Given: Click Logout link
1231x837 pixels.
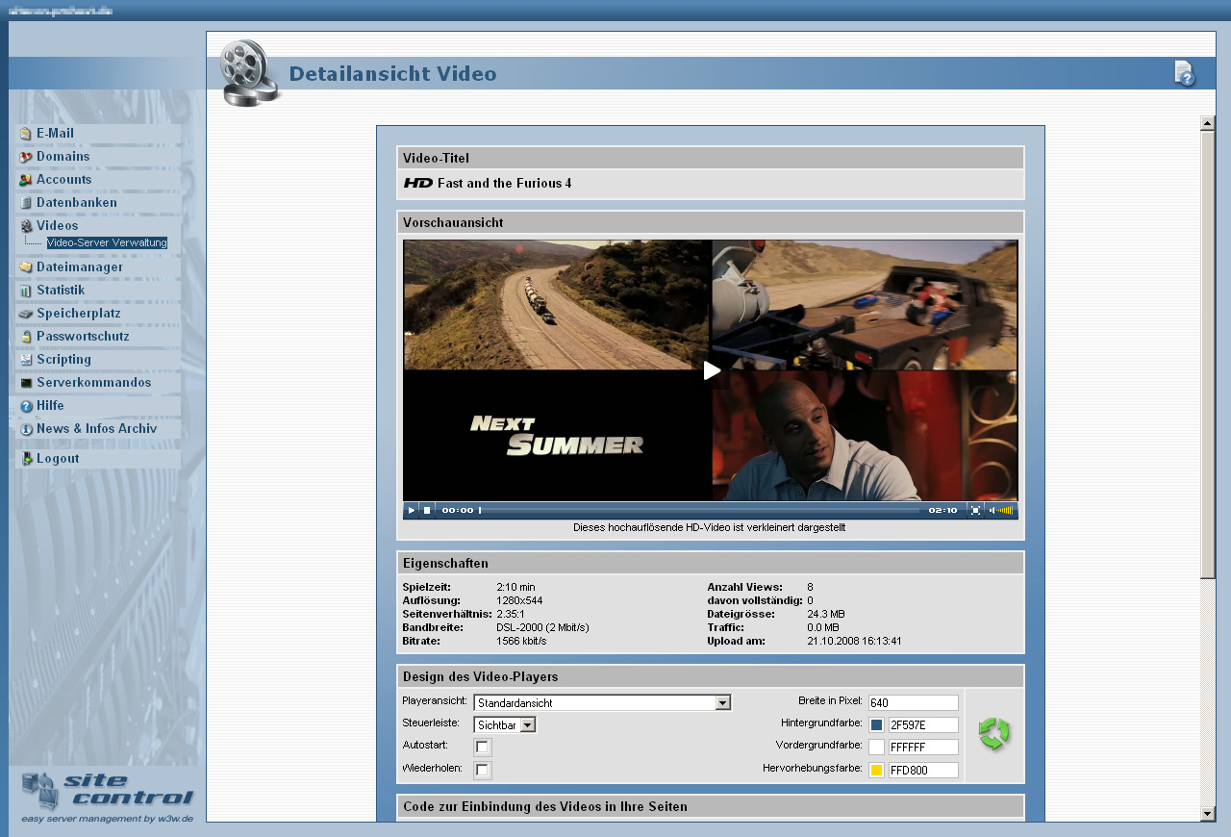Looking at the screenshot, I should point(58,459).
